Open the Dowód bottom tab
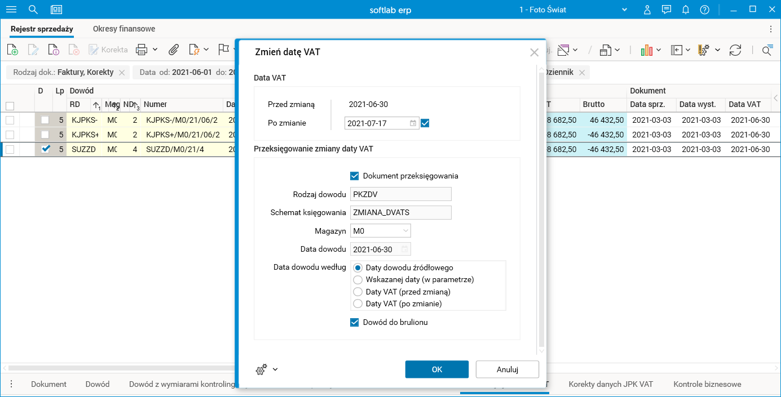 click(98, 384)
